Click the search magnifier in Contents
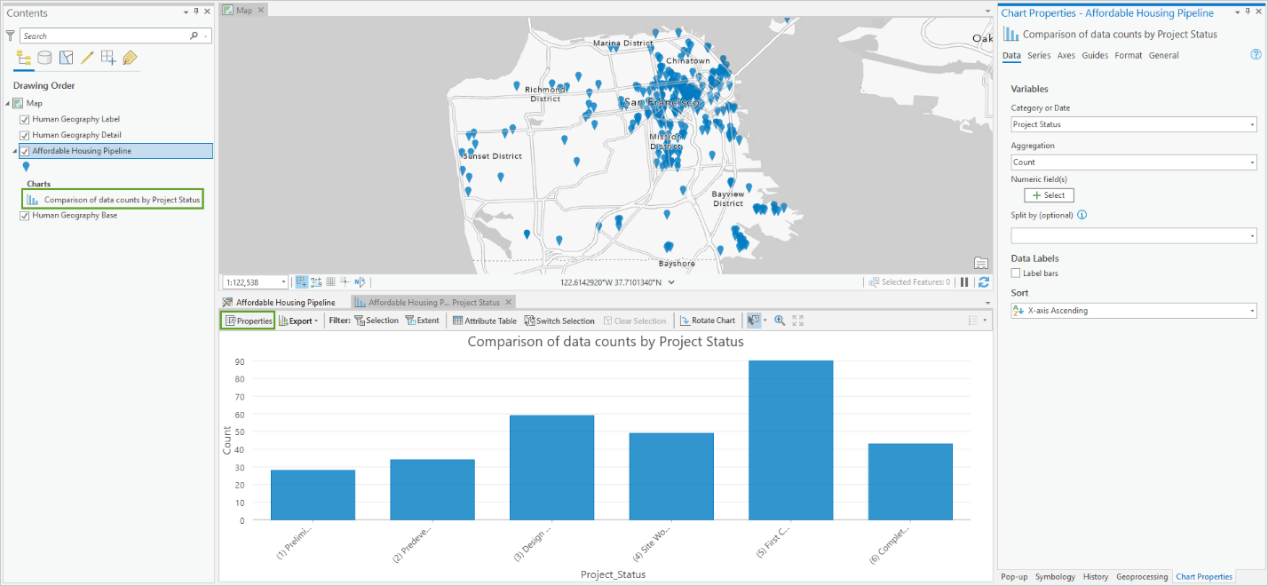This screenshot has width=1268, height=586. 194,36
